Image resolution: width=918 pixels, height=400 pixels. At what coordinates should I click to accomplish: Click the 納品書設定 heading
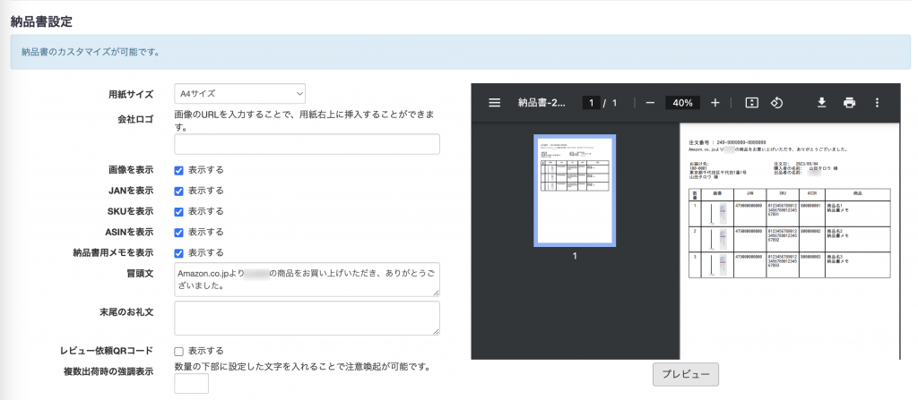pyautogui.click(x=41, y=22)
